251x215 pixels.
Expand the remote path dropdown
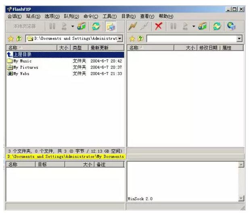(x=239, y=39)
